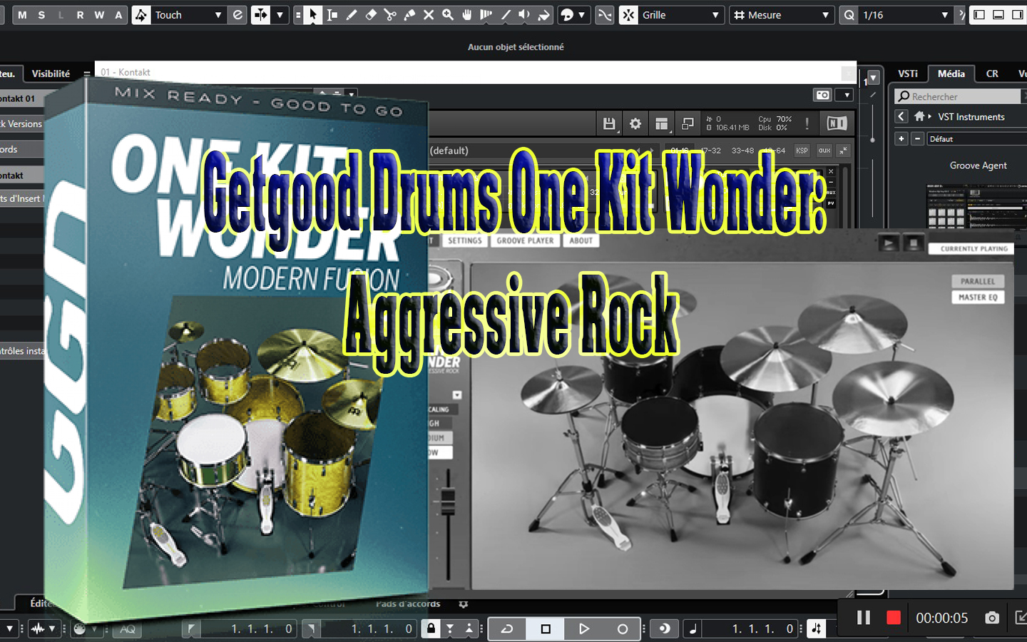Open the Auto-Scroll settings arrow
Image resolution: width=1027 pixels, height=642 pixels.
[x=280, y=15]
